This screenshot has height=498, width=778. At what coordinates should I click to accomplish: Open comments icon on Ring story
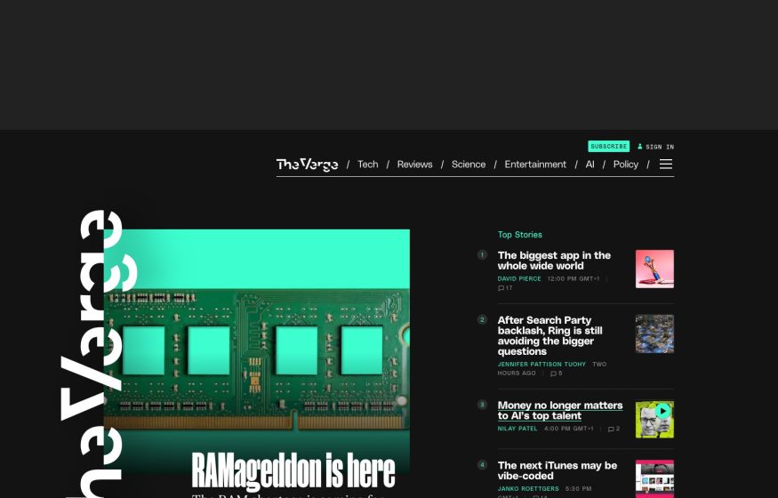557,373
